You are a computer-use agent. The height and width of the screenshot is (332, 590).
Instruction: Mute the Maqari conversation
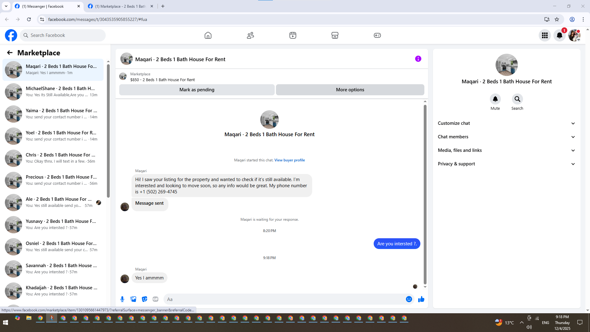point(495,99)
